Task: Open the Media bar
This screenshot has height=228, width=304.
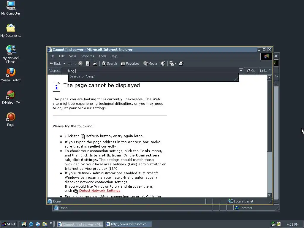Action: click(x=150, y=64)
